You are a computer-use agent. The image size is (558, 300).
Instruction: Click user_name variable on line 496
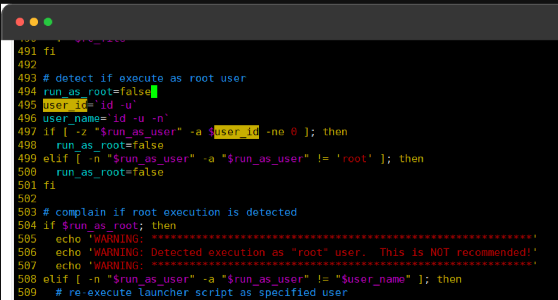point(72,118)
